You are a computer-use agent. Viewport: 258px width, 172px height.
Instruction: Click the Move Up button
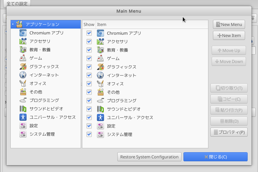(229, 50)
